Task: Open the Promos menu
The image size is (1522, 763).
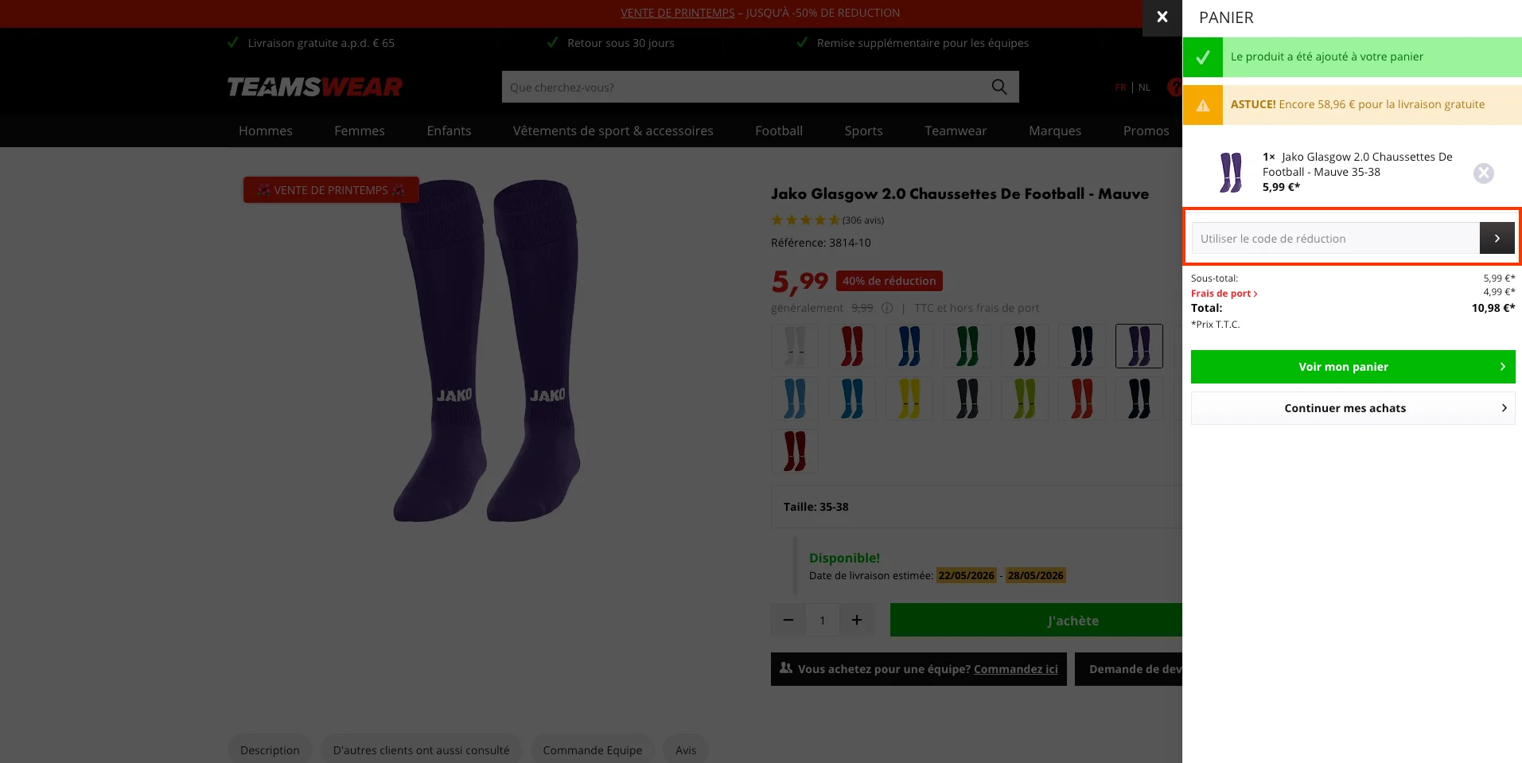Action: 1146,130
